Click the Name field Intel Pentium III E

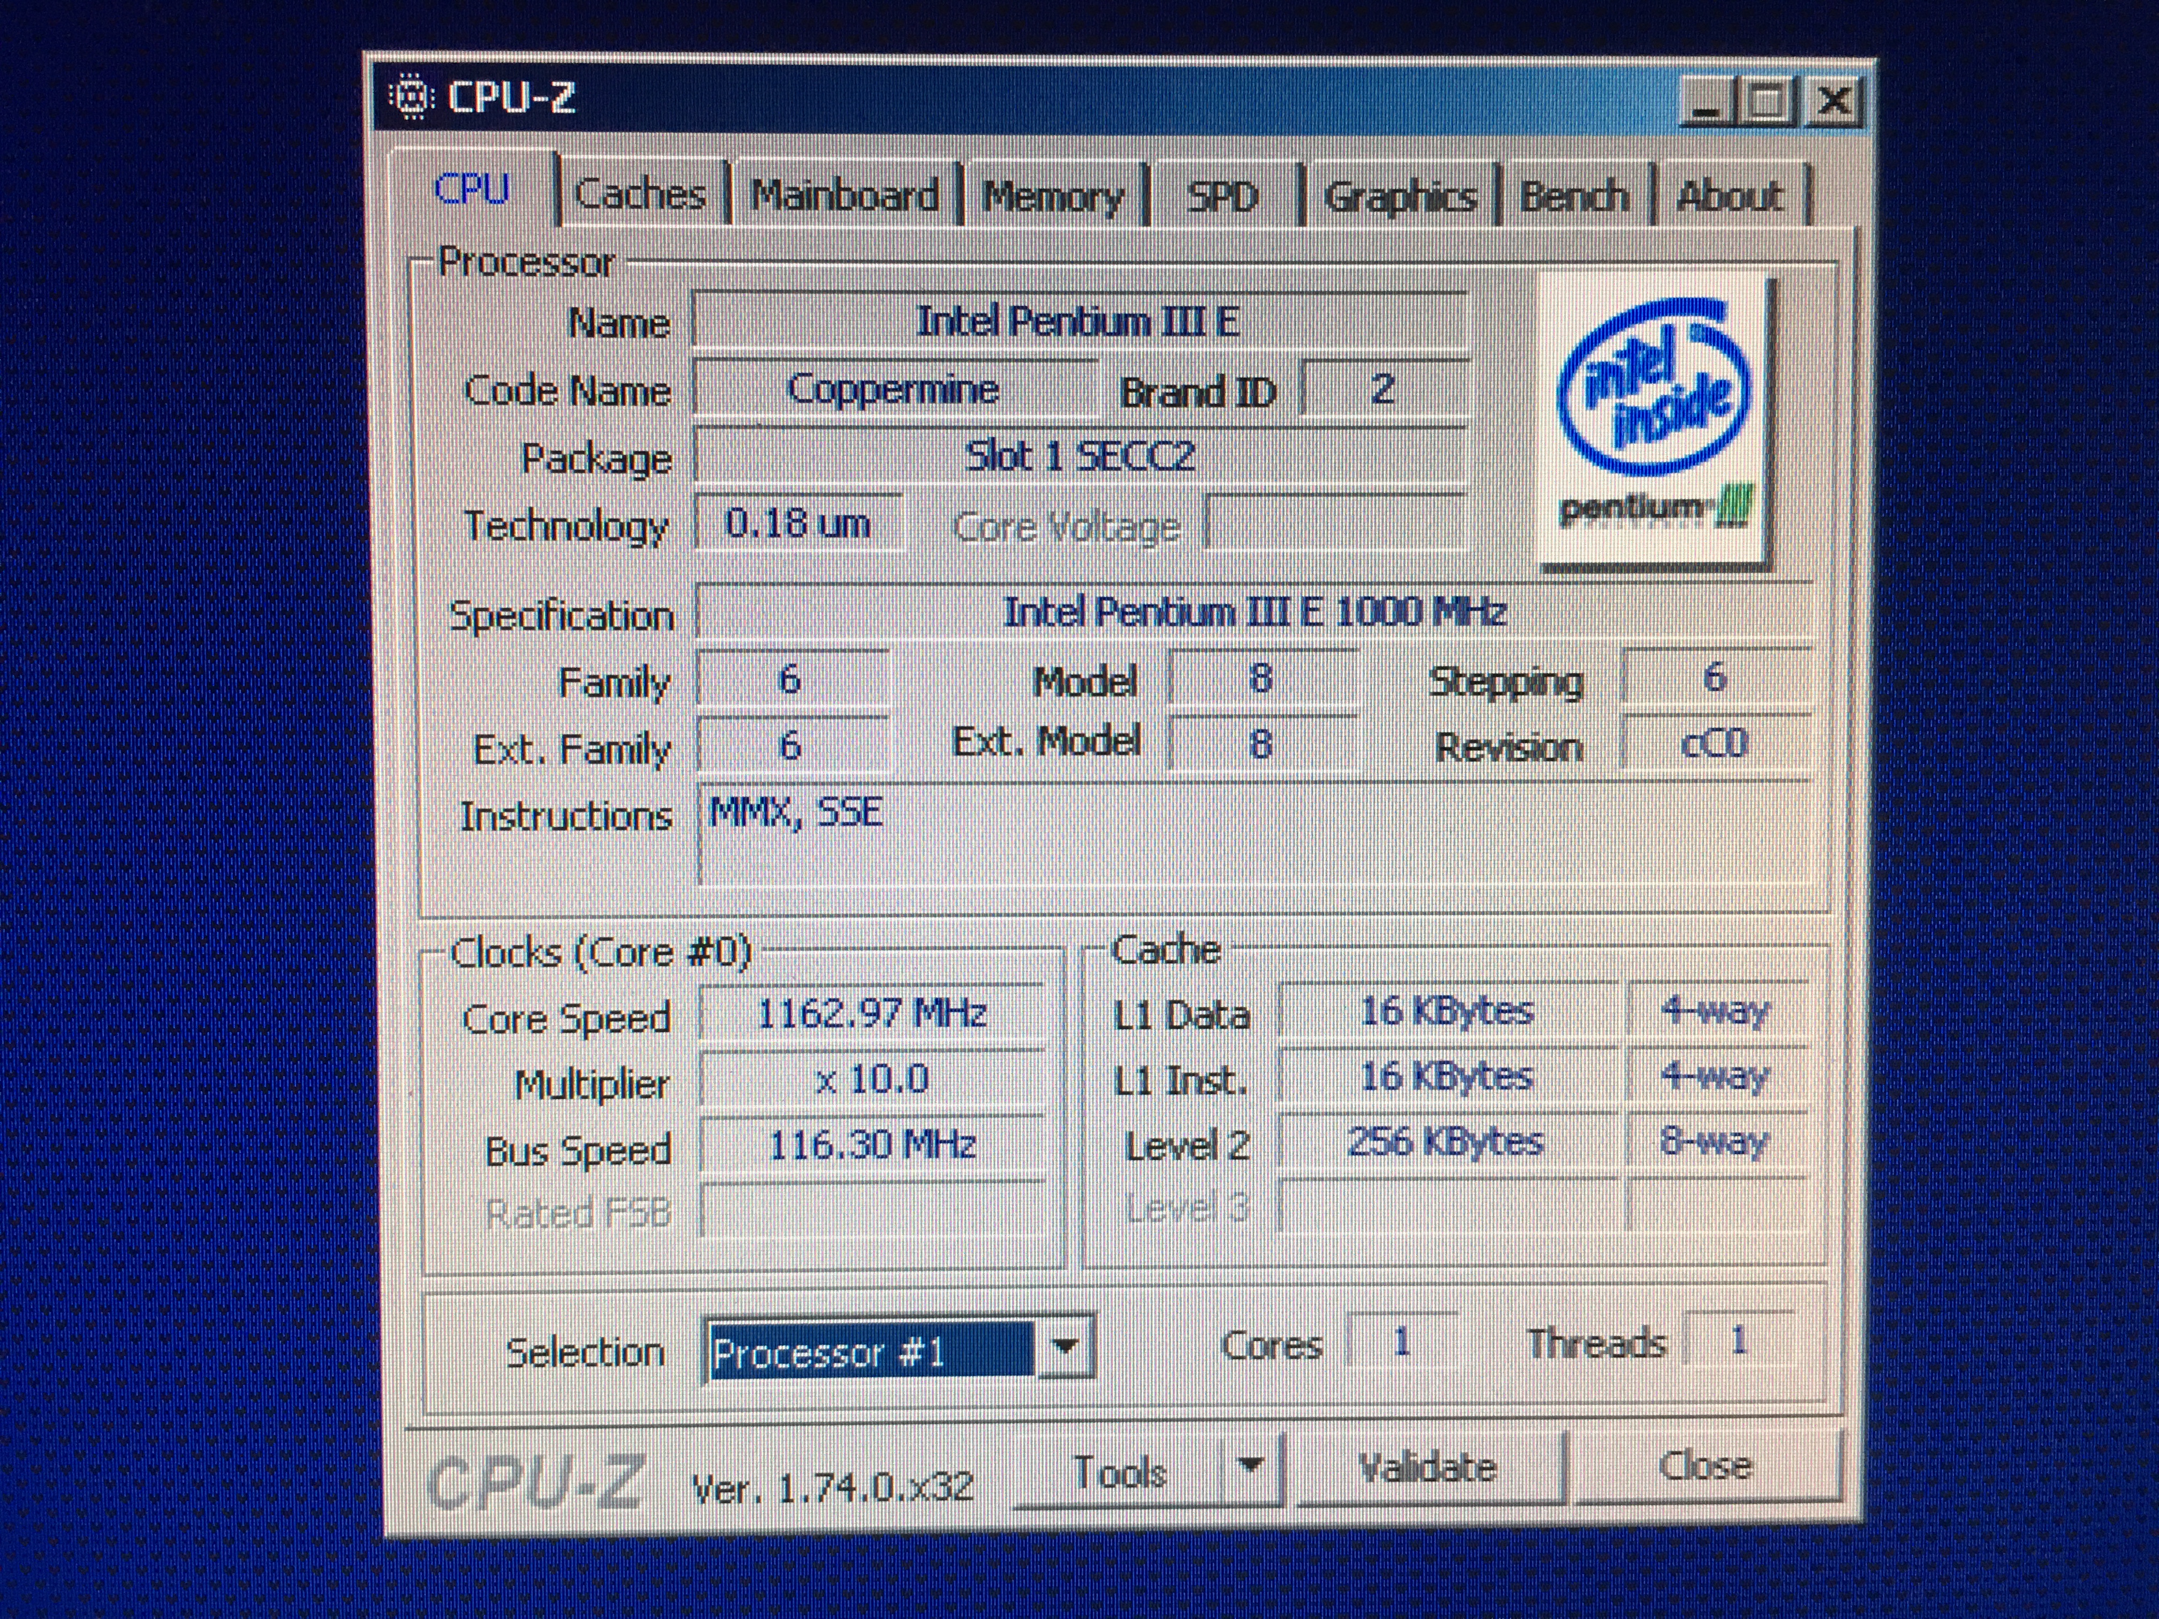coord(1079,320)
